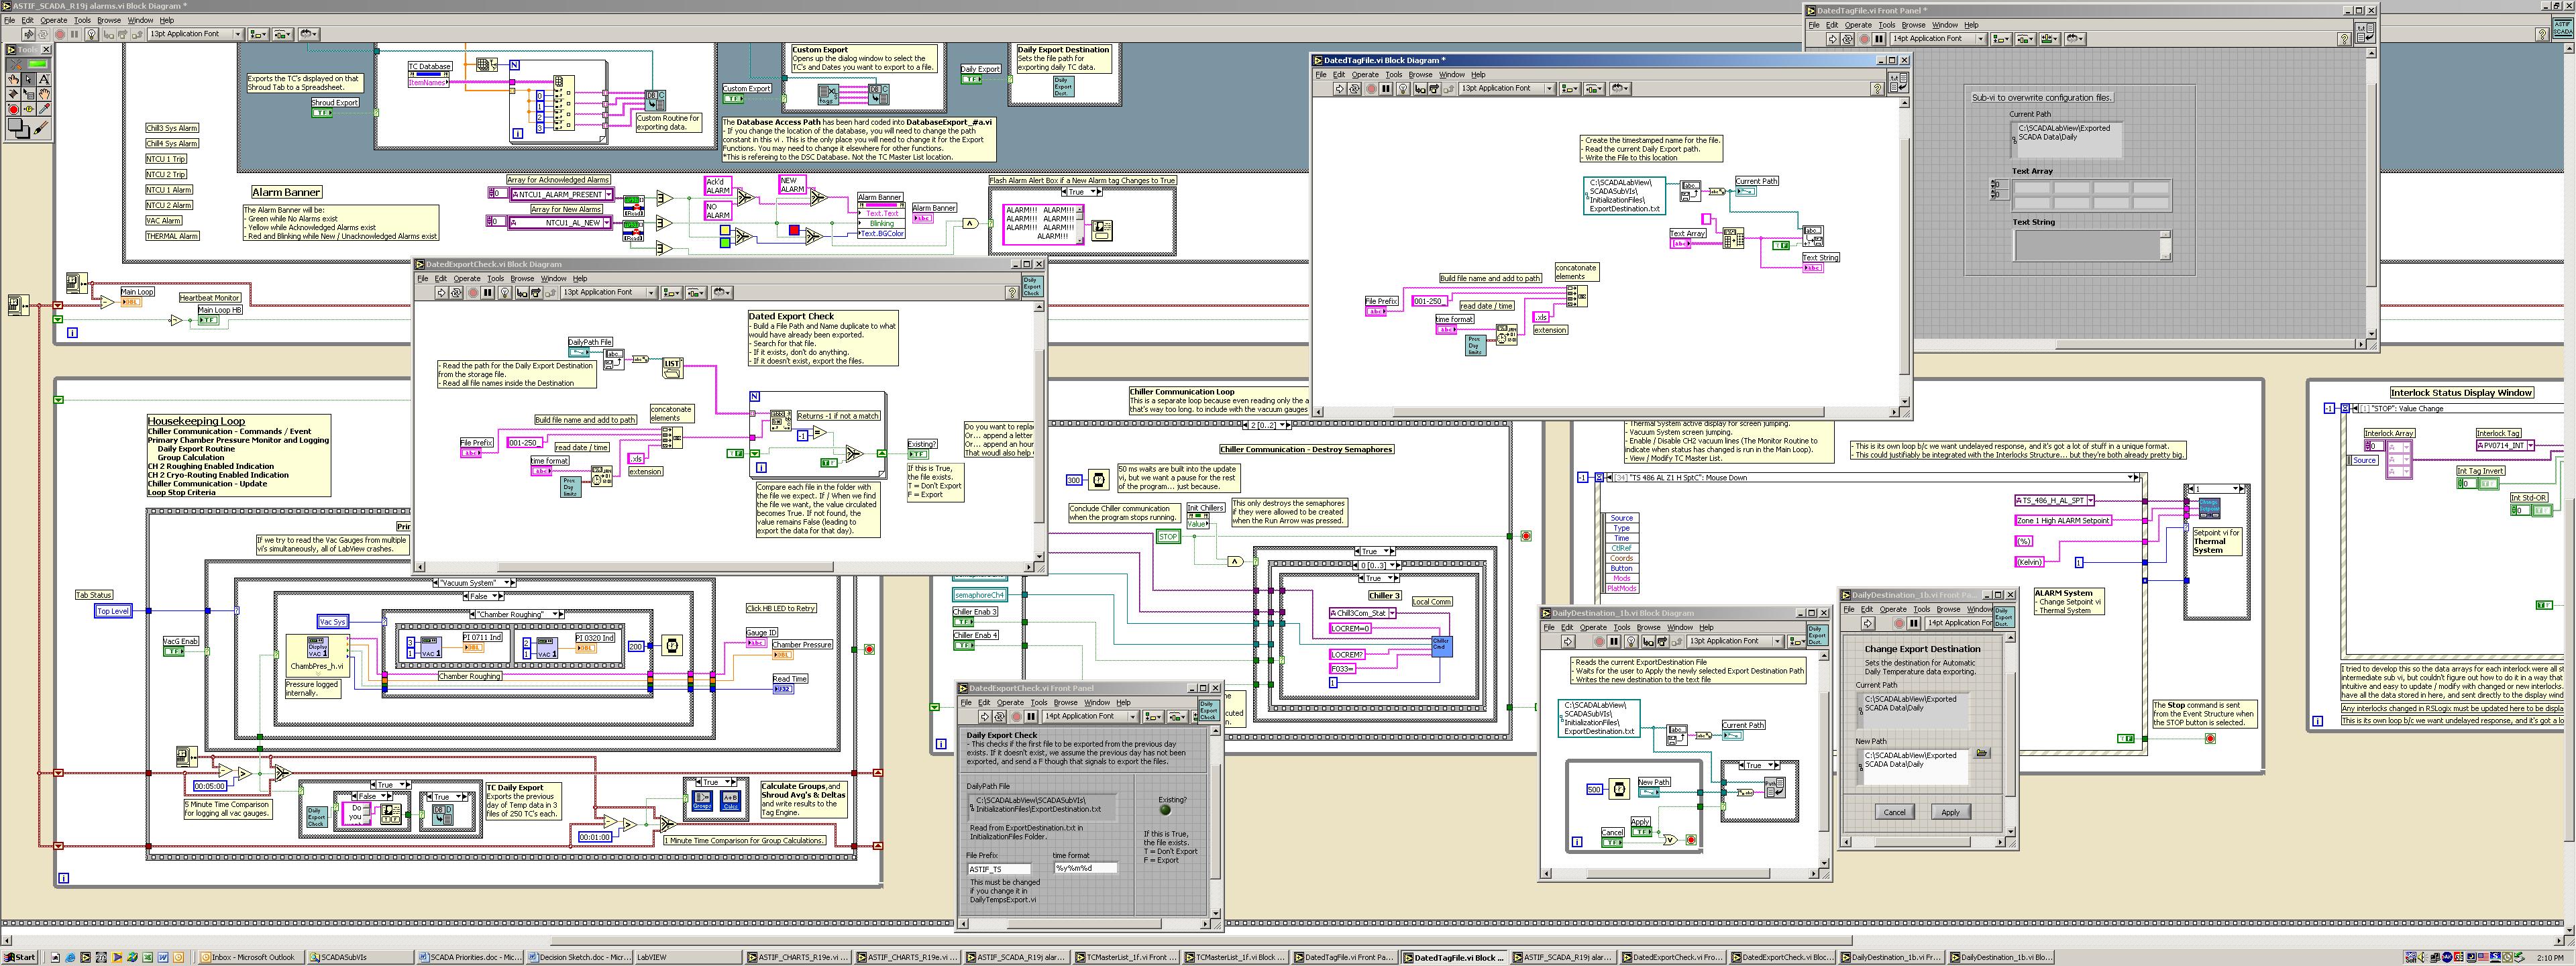Select the Text labeling tool in Tools palette
The width and height of the screenshot is (2576, 966).
pos(44,80)
